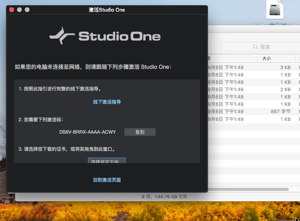Close the 激活Studio One window
Image resolution: width=300 pixels, height=221 pixels.
pos(12,10)
